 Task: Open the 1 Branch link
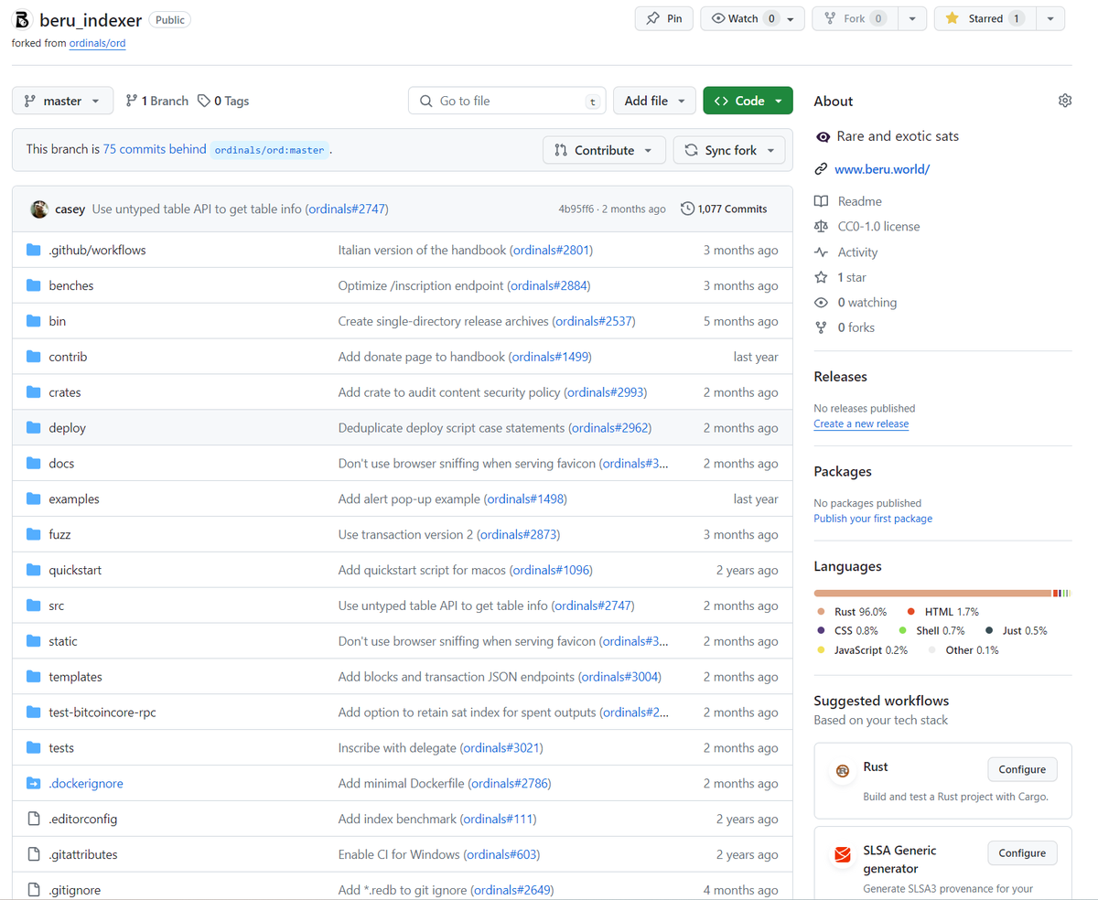click(x=156, y=101)
